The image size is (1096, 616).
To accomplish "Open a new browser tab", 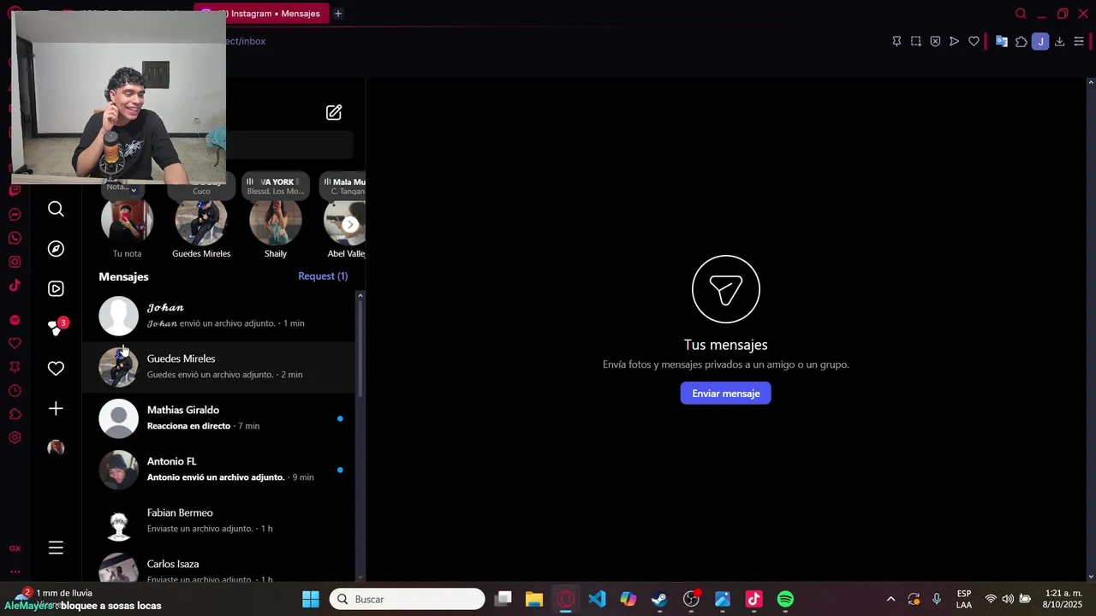I will pyautogui.click(x=338, y=14).
